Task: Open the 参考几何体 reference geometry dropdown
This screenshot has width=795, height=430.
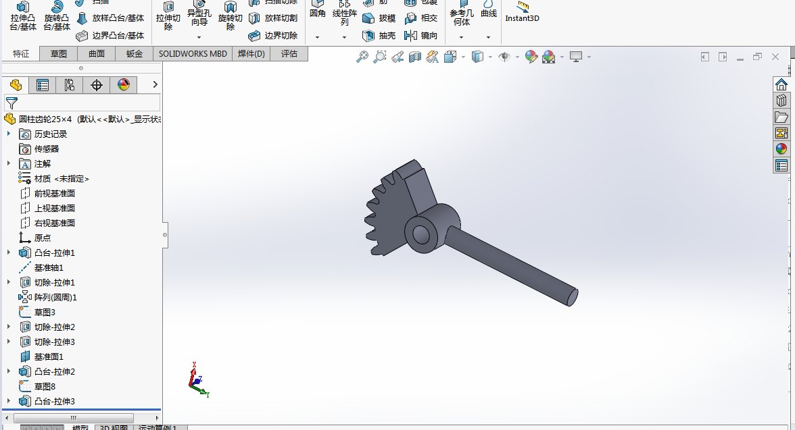Action: pyautogui.click(x=461, y=37)
